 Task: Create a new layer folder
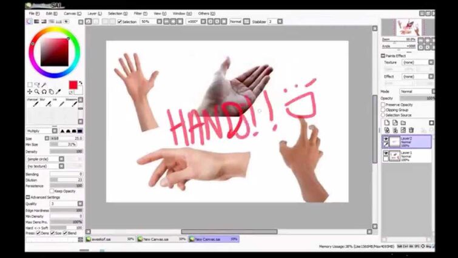(403, 123)
